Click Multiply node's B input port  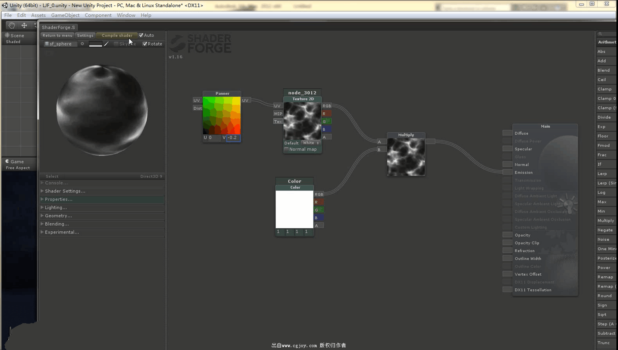click(x=381, y=150)
